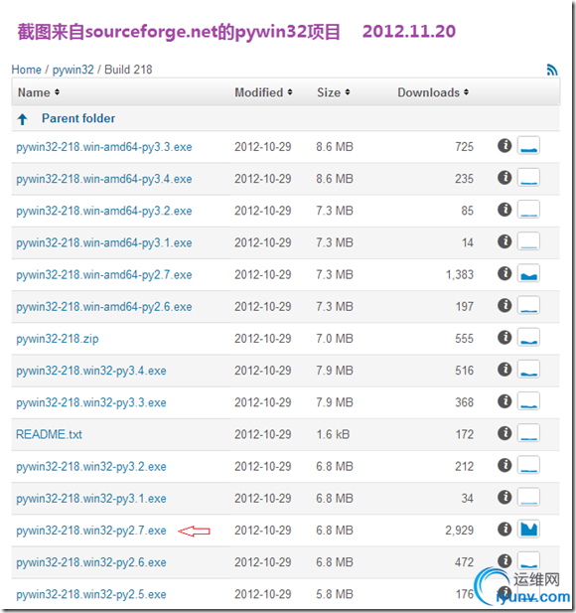Viewport: 576px width, 613px height.
Task: Download pywin32-218.win32-py3.2.exe
Action: (91, 467)
